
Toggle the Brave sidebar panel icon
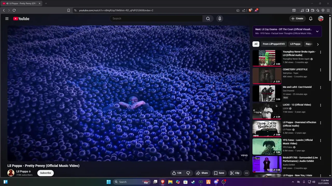(x=307, y=10)
